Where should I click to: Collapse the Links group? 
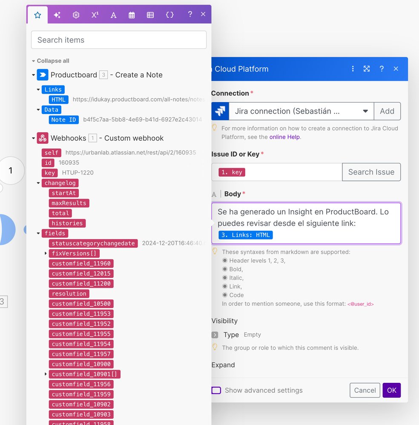38,89
